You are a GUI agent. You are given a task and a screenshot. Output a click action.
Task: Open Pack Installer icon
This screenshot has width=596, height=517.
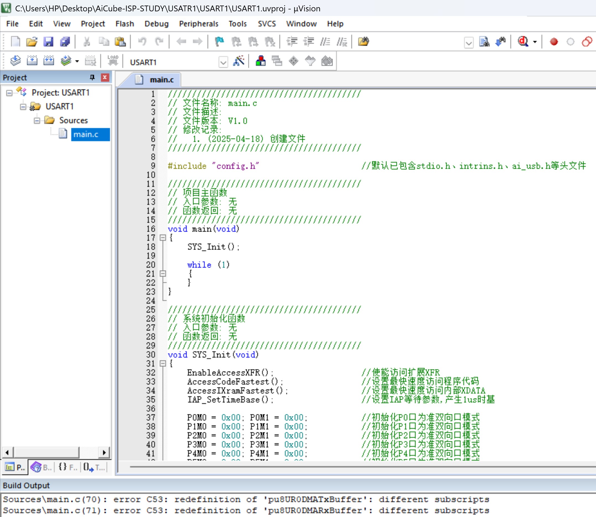[327, 61]
